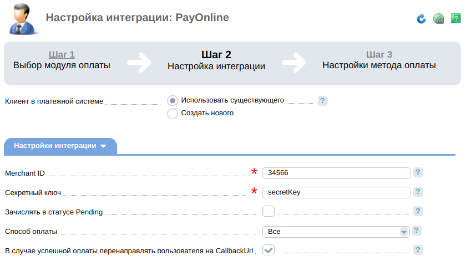Click into the Merchant ID field
Image resolution: width=466 pixels, height=261 pixels.
(336, 173)
